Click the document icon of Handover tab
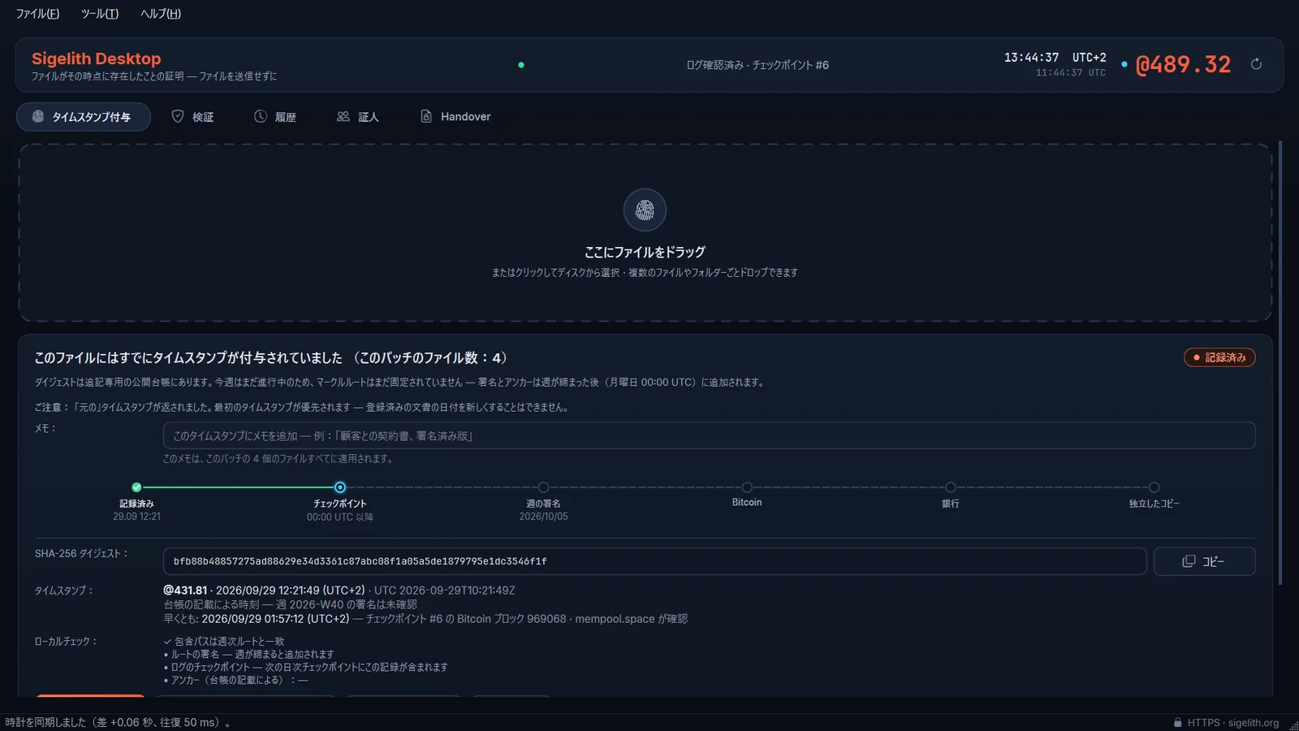 (426, 116)
